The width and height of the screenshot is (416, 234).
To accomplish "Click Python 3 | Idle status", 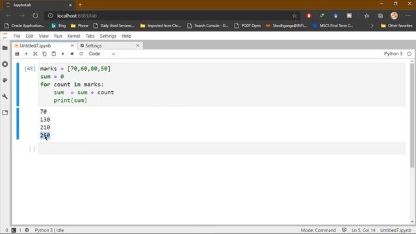I will [x=49, y=230].
